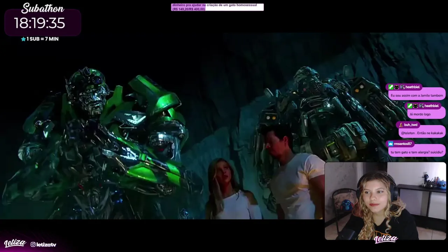Viewport: 448px width, 252px height.
Task: Click the third badge on 'Já mordo logo' message
Action: click(421, 106)
